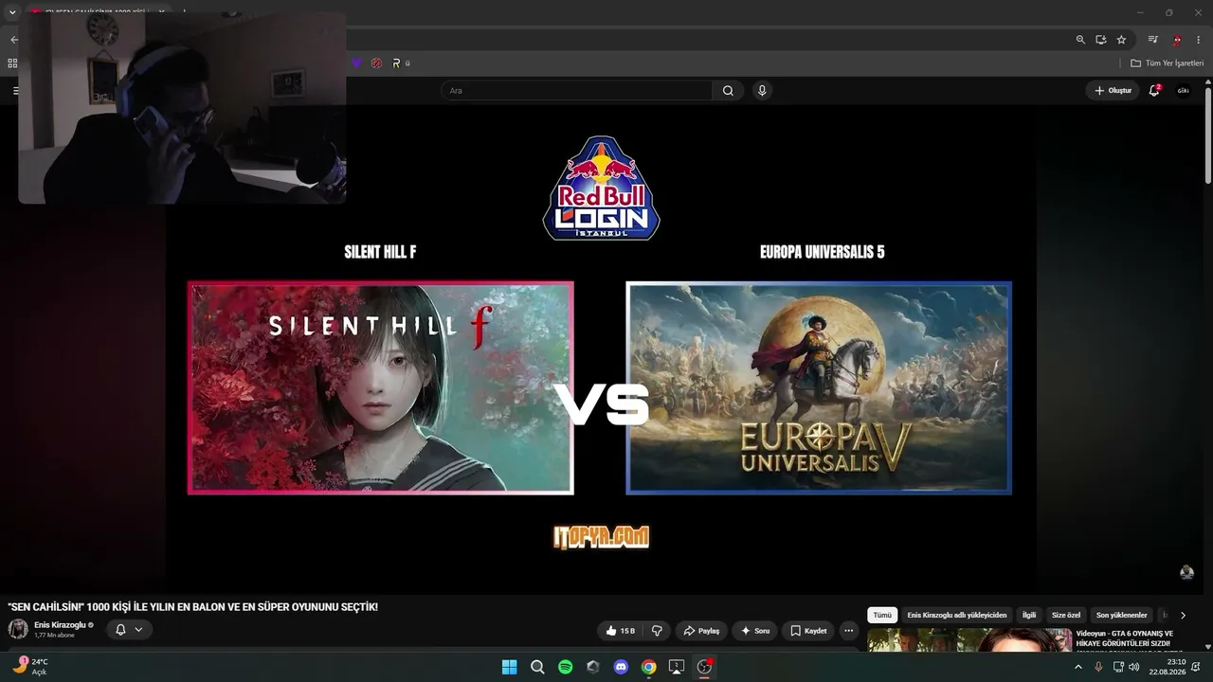Click the install/cast icon in address bar

coord(1101,40)
